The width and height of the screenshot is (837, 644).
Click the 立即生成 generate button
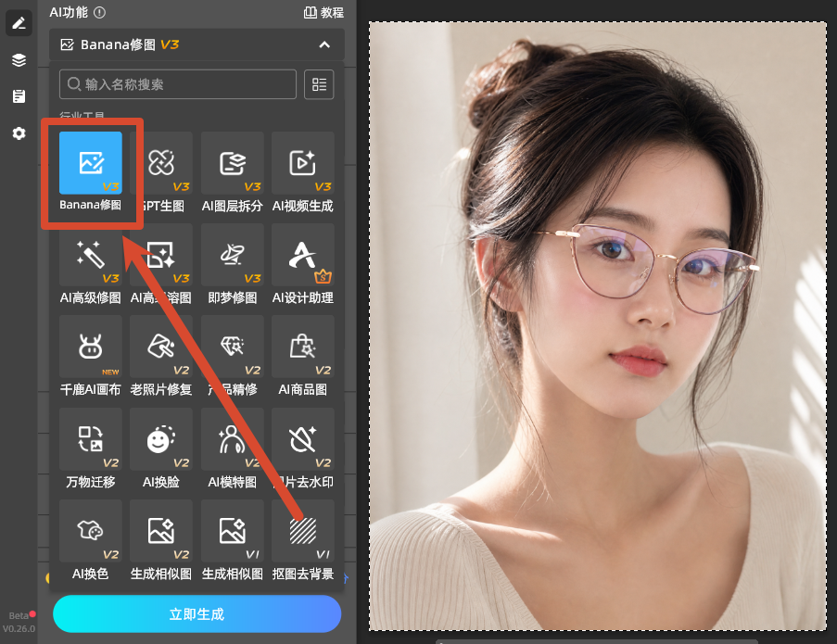[x=197, y=614]
